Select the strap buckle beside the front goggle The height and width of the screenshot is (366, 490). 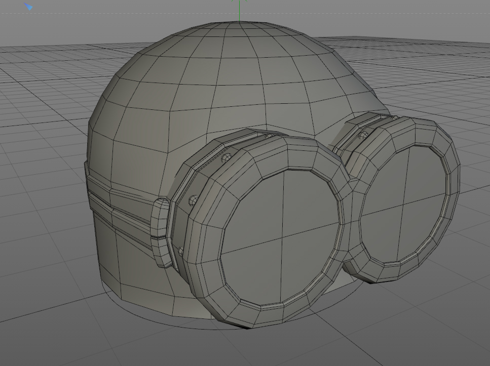(160, 232)
